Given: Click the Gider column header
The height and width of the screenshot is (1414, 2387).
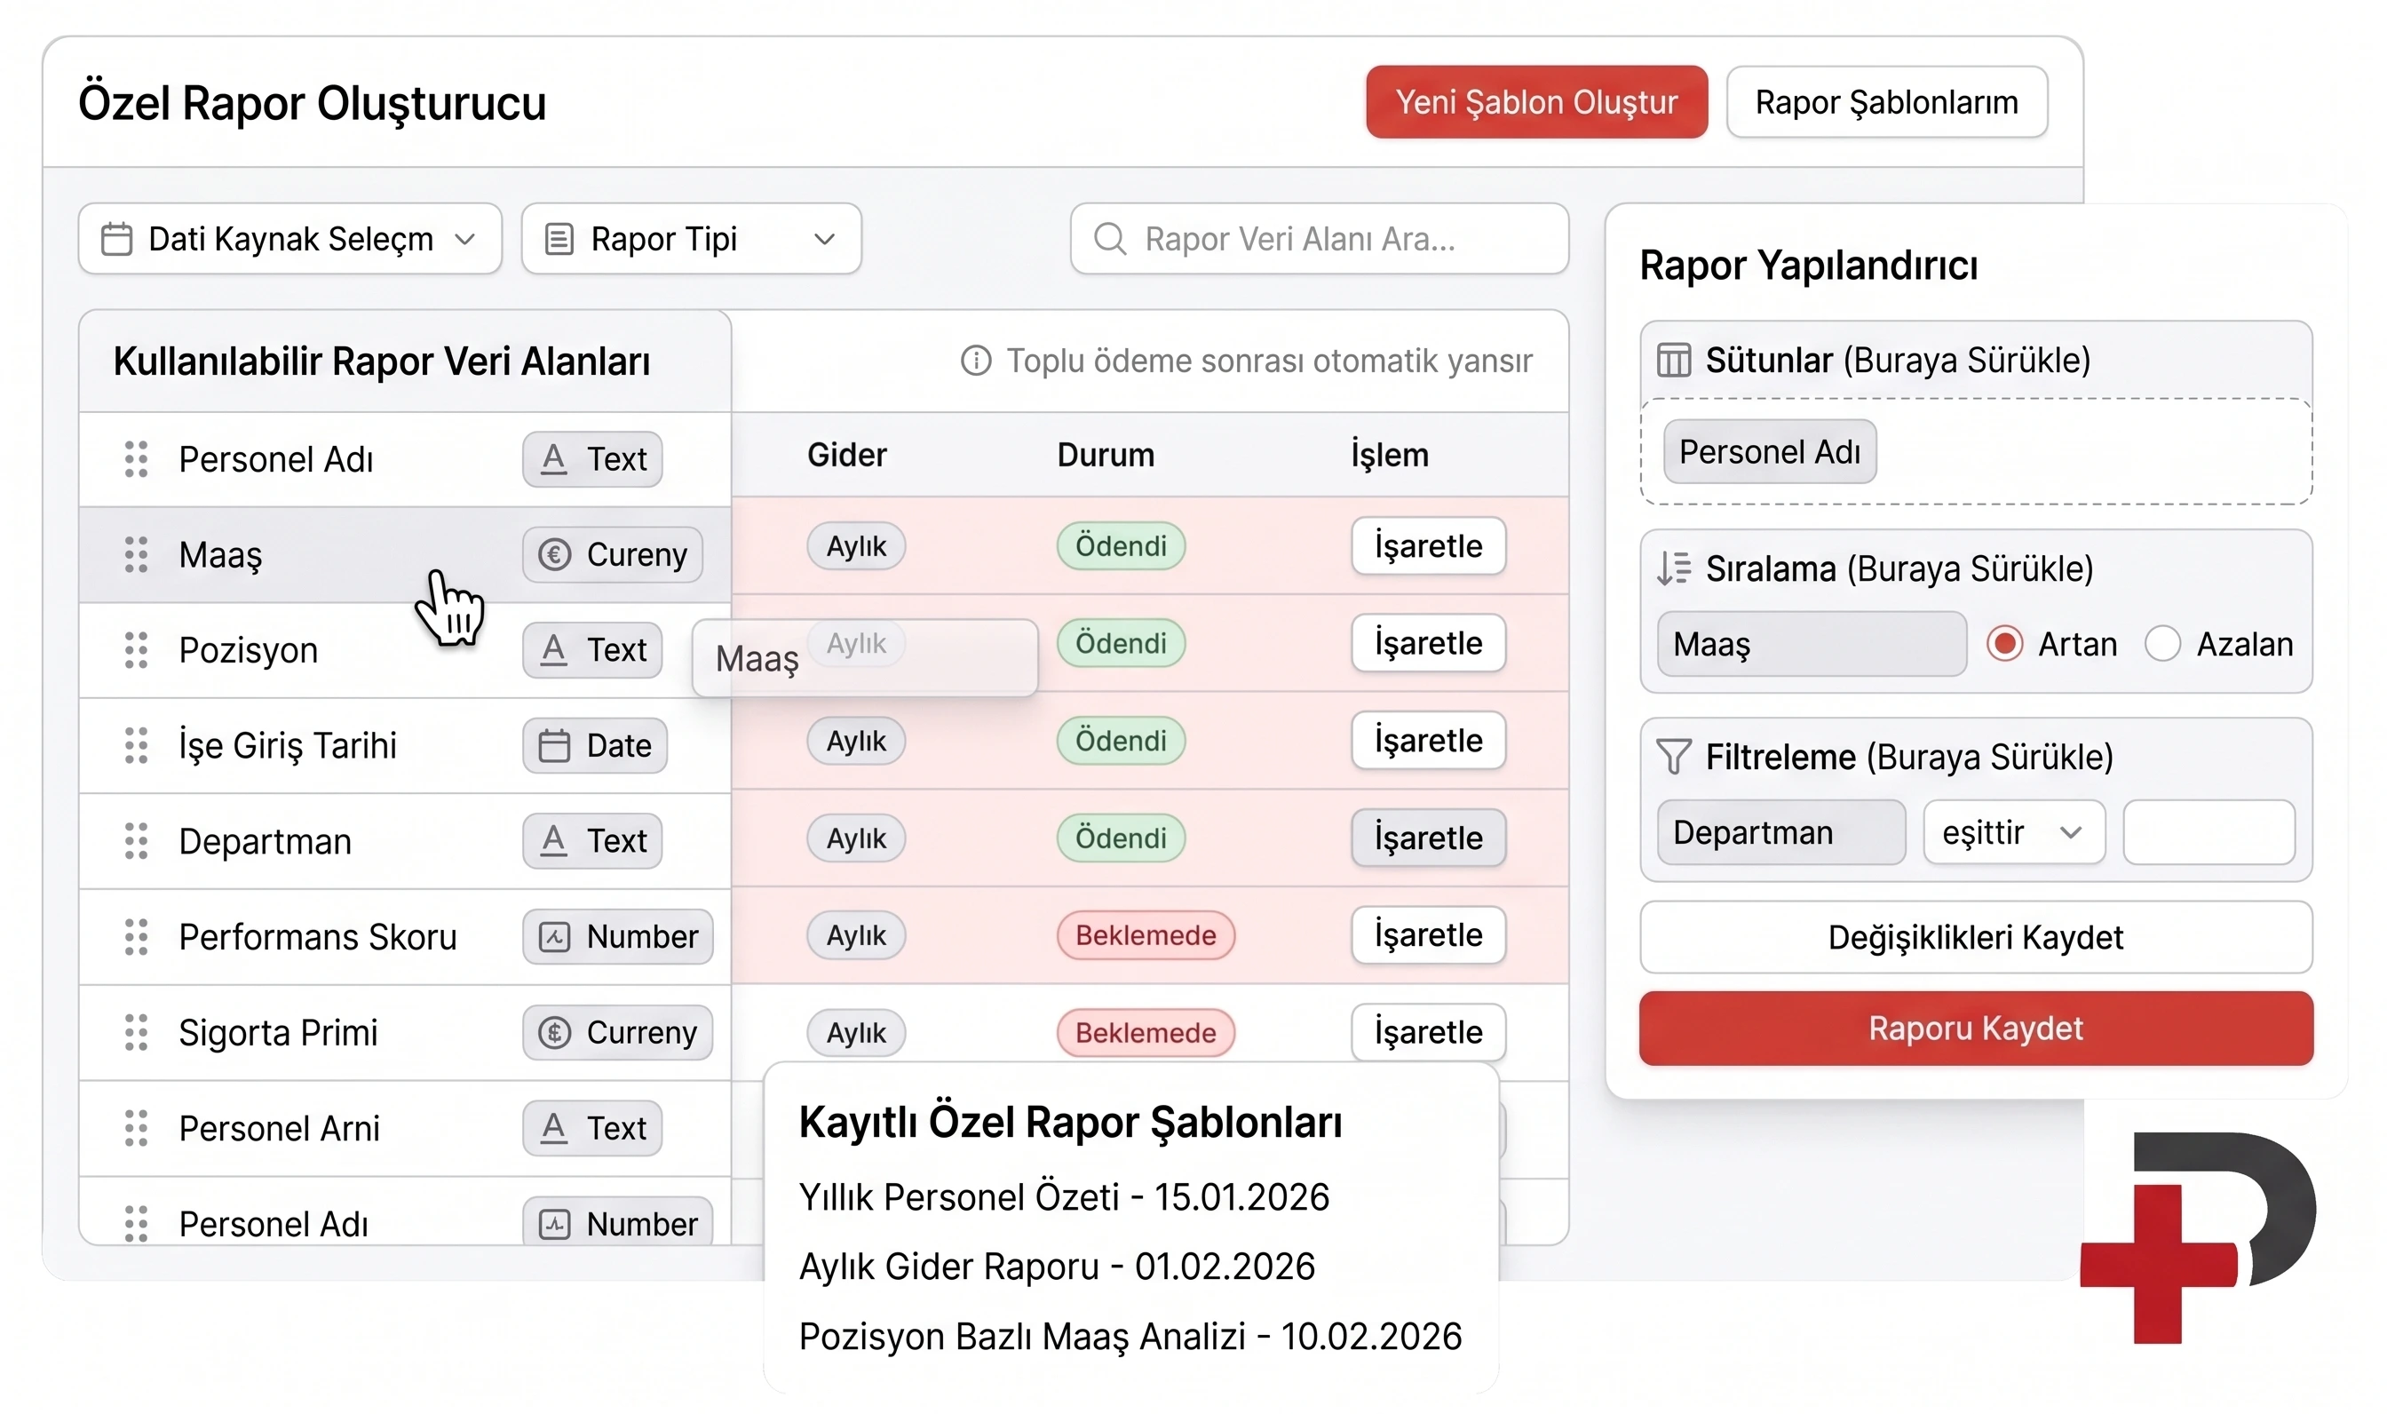Looking at the screenshot, I should coord(847,455).
